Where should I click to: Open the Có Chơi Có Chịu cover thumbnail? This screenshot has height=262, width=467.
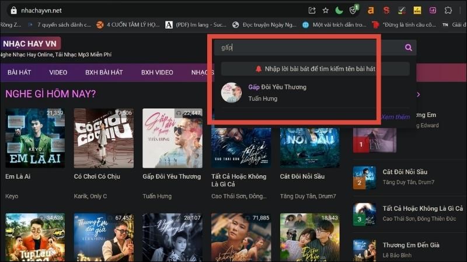click(x=103, y=138)
